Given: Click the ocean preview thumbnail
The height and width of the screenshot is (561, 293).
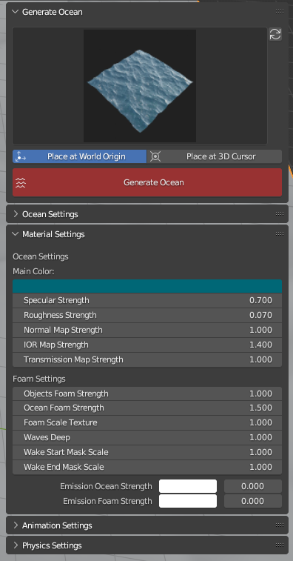Looking at the screenshot, I should (x=140, y=86).
